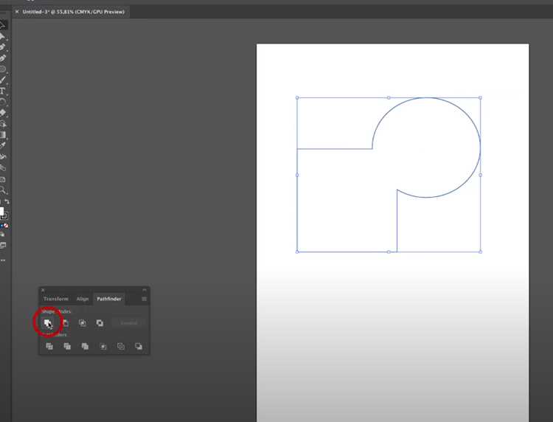553x422 pixels.
Task: Click the Trim pathfinder icon
Action: point(67,346)
